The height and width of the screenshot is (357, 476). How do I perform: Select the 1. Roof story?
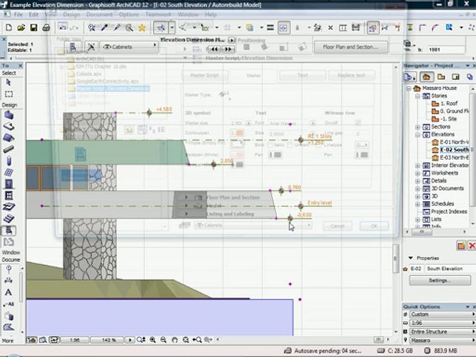448,104
